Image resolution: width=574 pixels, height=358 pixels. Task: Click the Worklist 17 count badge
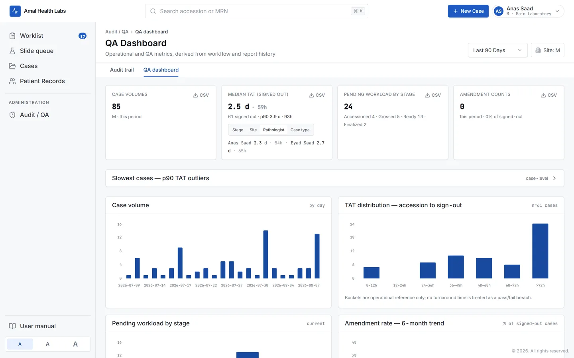(83, 36)
